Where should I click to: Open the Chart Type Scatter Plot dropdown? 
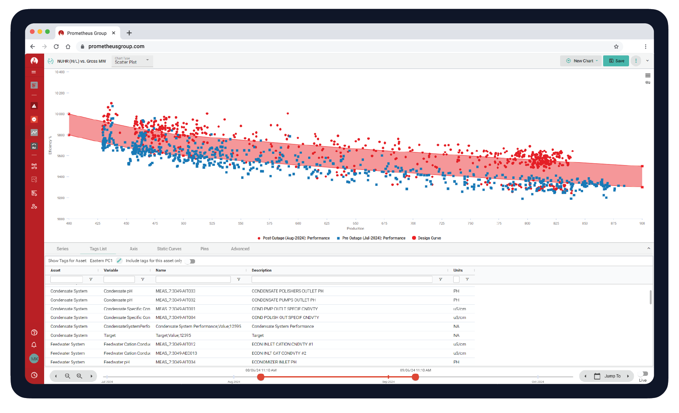coord(147,61)
